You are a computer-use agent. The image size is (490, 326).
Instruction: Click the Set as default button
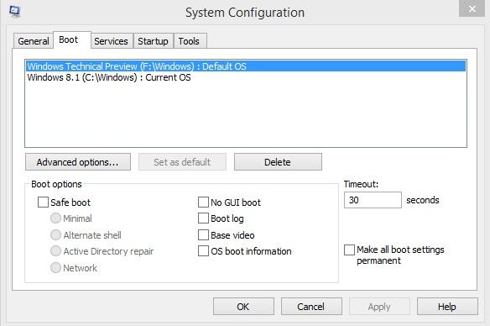182,162
